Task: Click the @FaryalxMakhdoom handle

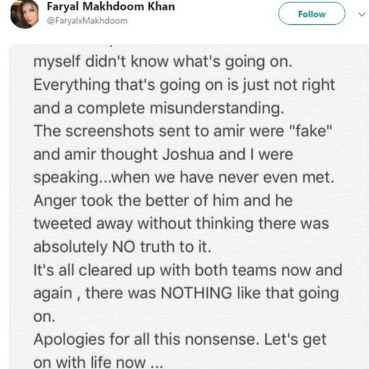Action: click(87, 21)
